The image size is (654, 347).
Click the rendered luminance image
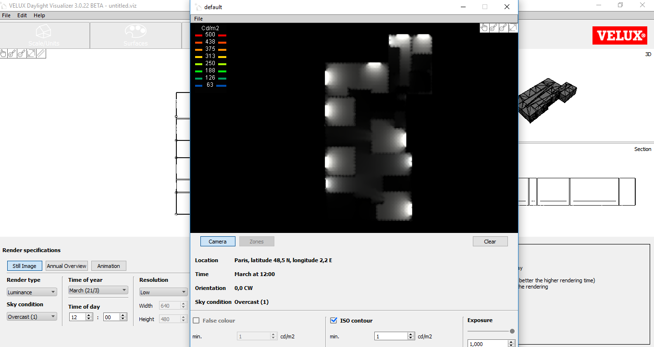click(354, 128)
